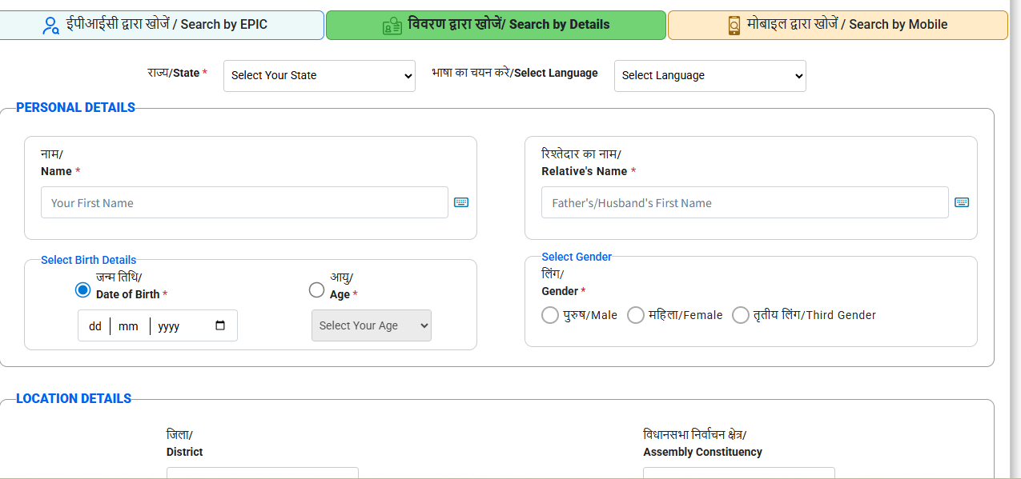Click the Select Birth Details legend text

tap(89, 260)
